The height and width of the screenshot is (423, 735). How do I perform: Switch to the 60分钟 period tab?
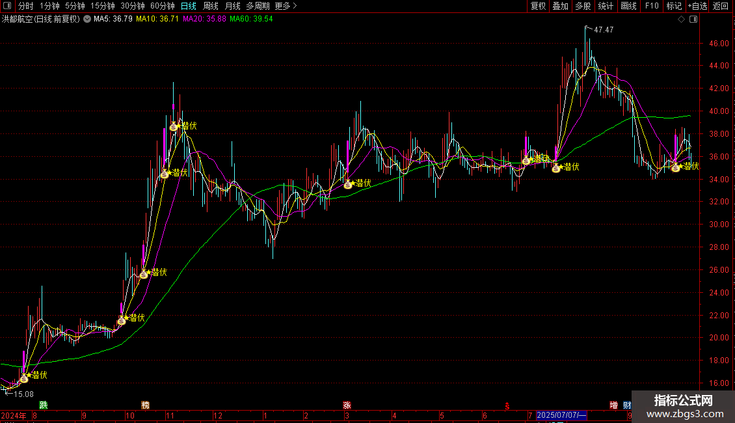(163, 6)
